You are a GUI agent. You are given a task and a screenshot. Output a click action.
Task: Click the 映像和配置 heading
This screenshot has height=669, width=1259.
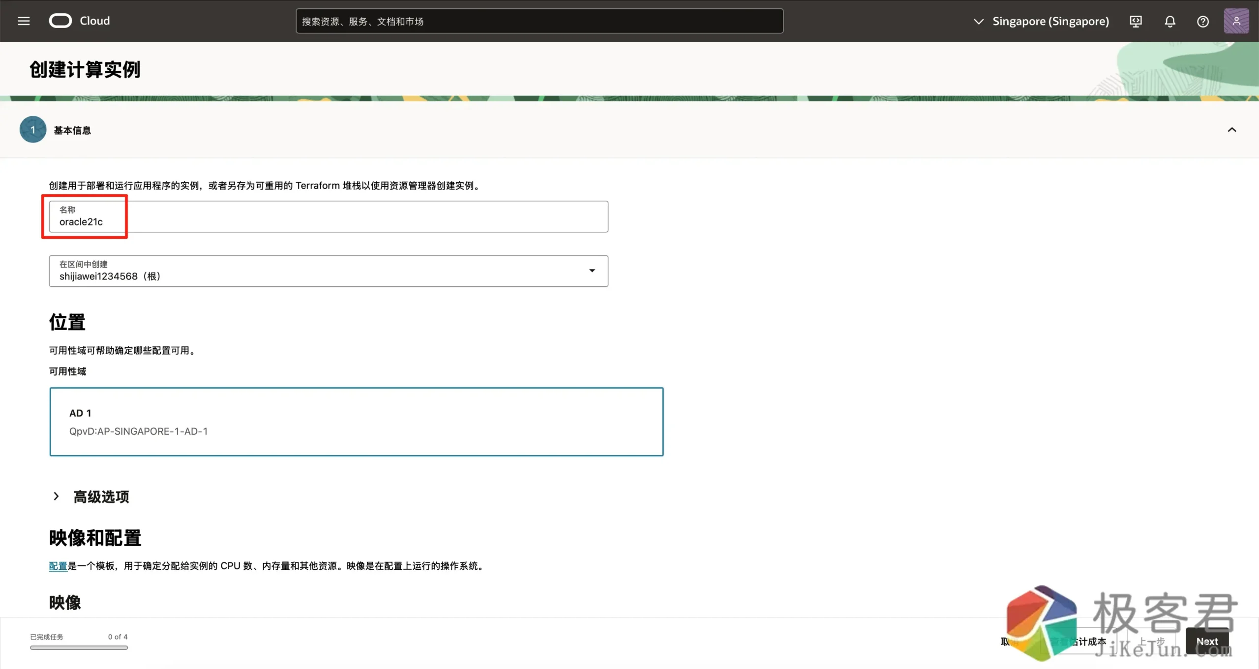coord(95,538)
